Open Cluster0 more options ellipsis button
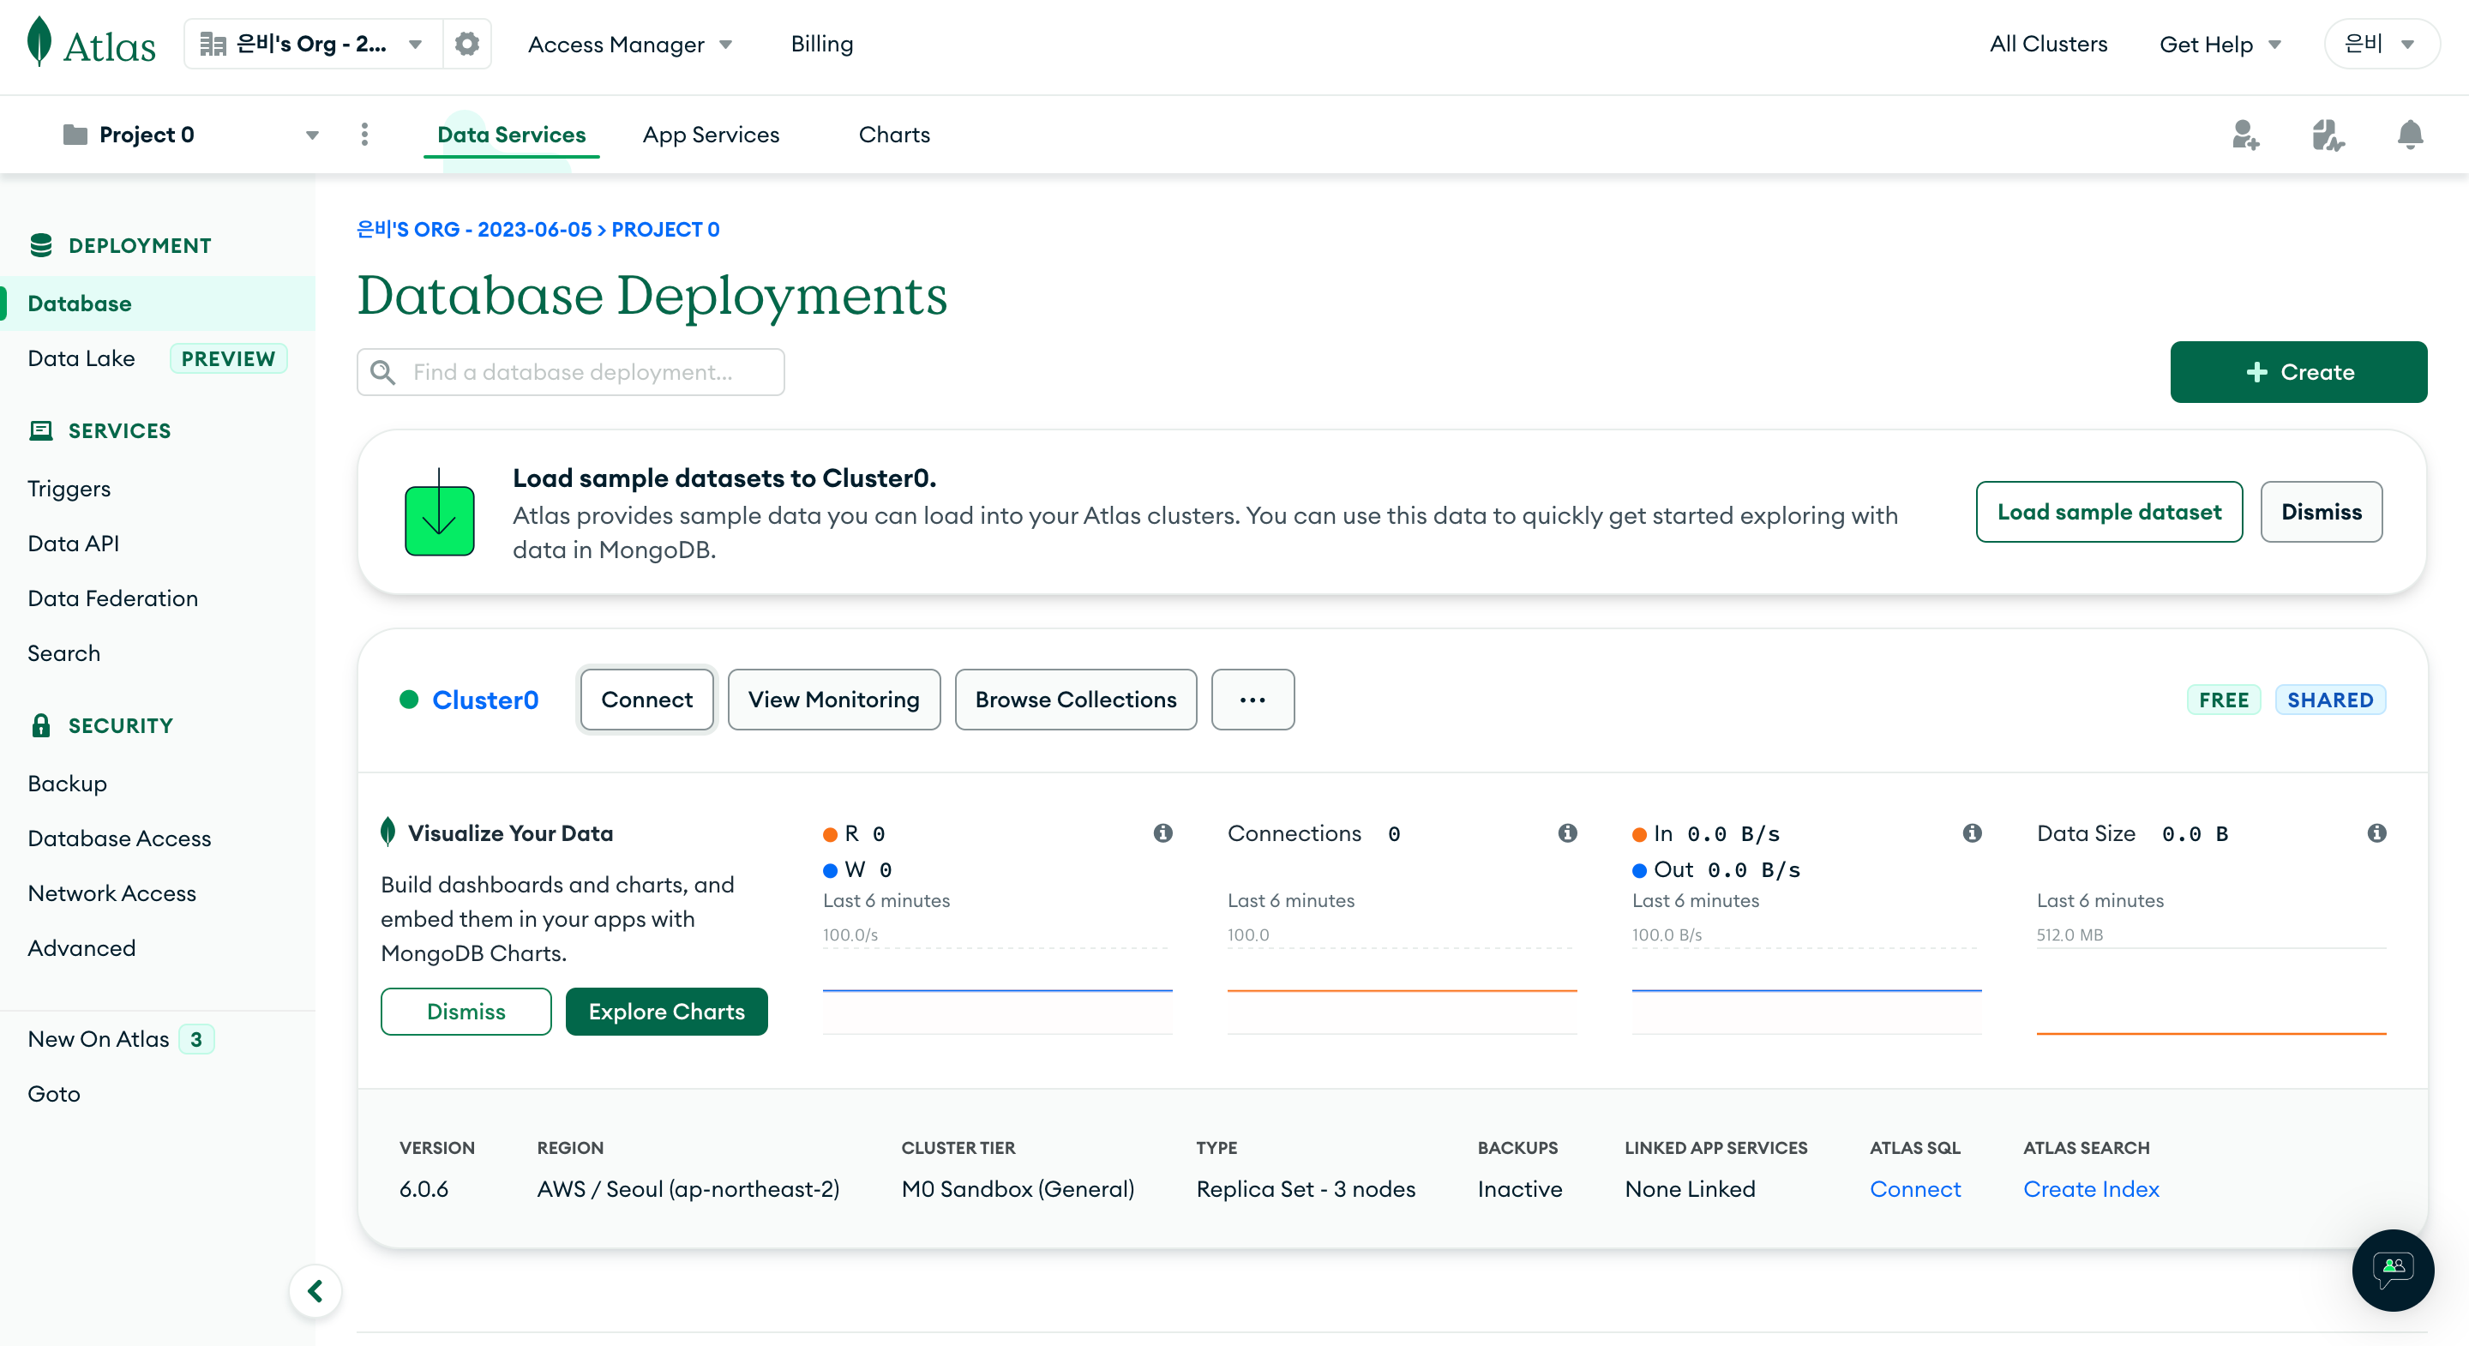Image resolution: width=2469 pixels, height=1346 pixels. (1252, 700)
